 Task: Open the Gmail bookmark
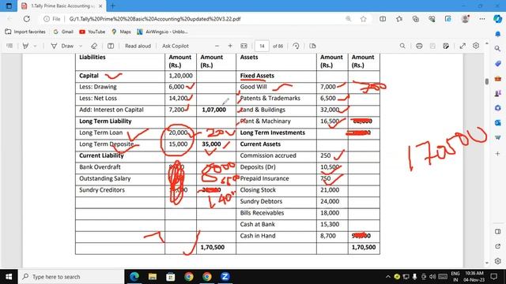point(63,32)
